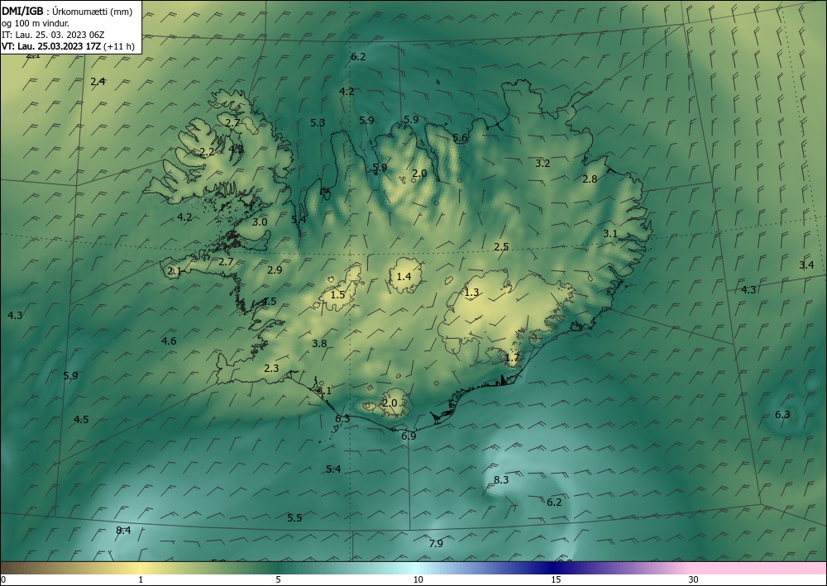Click the color scale tick label 15
The height and width of the screenshot is (586, 827).
556,580
